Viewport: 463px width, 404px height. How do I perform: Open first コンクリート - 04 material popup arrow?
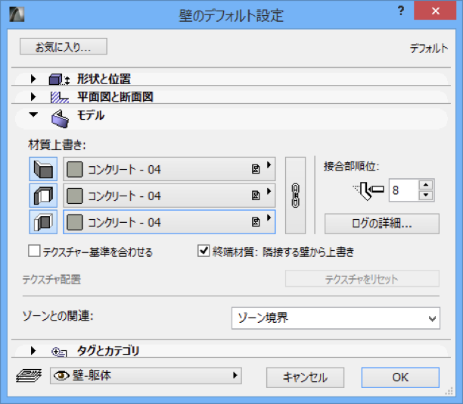[x=269, y=165]
